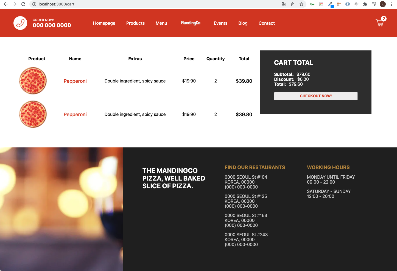Open the 'K' profile avatar
The width and height of the screenshot is (397, 271).
[x=383, y=4]
